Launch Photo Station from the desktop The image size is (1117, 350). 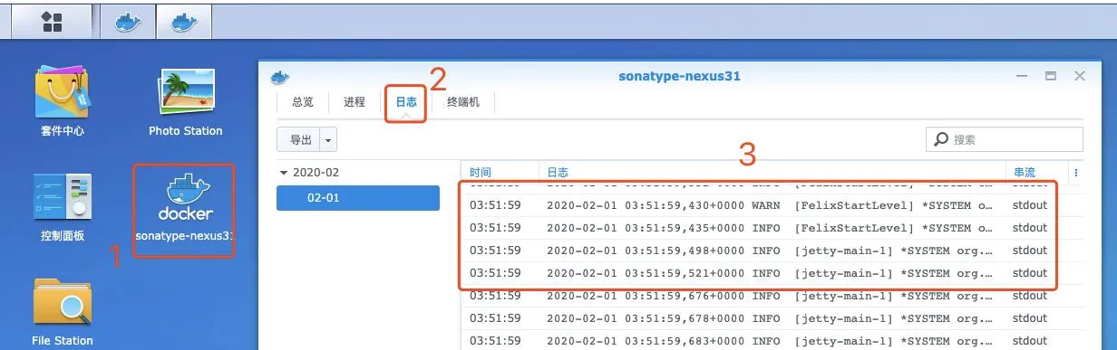point(185,100)
